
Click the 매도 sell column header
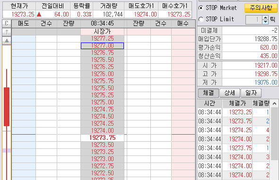(24, 24)
